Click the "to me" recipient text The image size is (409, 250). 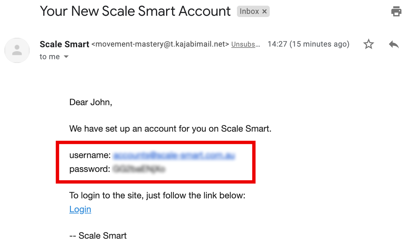49,57
